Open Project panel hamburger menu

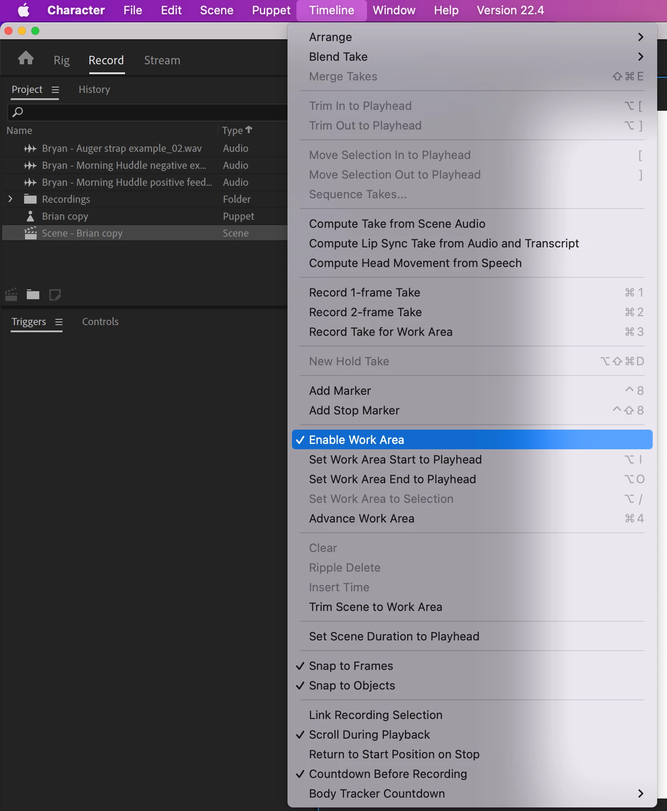pos(55,90)
